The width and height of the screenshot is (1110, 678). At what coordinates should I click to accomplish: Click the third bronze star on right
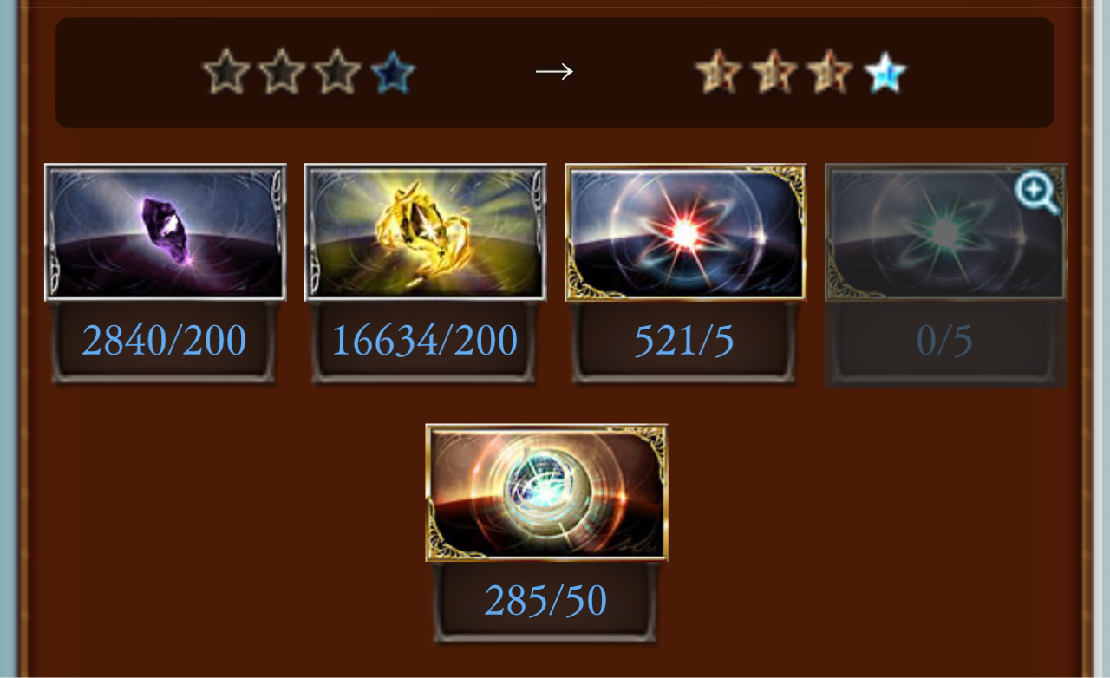tap(830, 72)
